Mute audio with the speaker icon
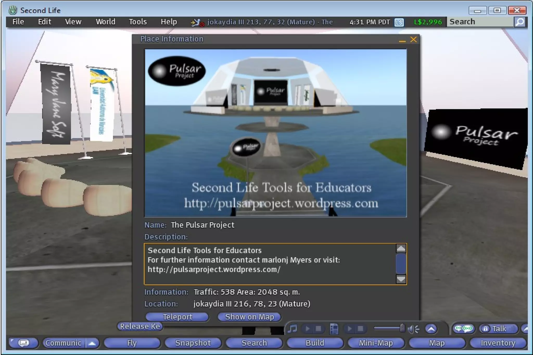 coord(413,329)
